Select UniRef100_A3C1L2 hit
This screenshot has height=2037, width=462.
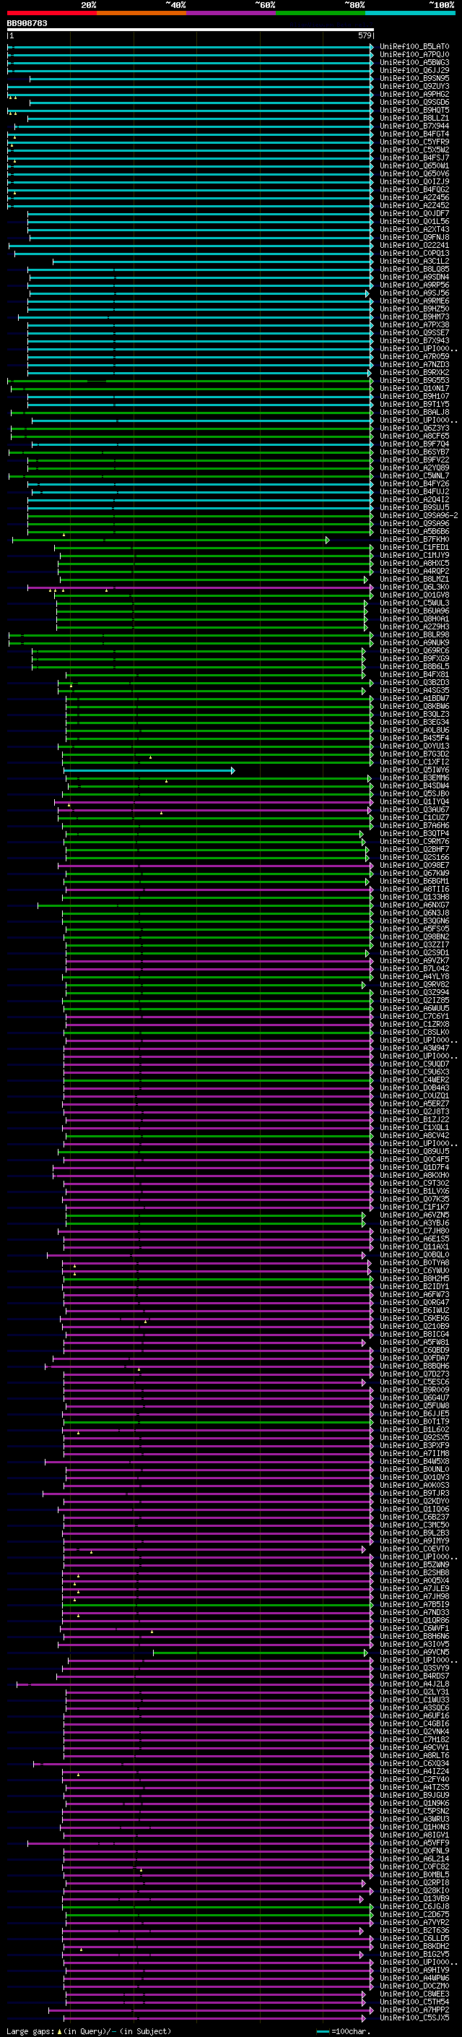tap(414, 261)
